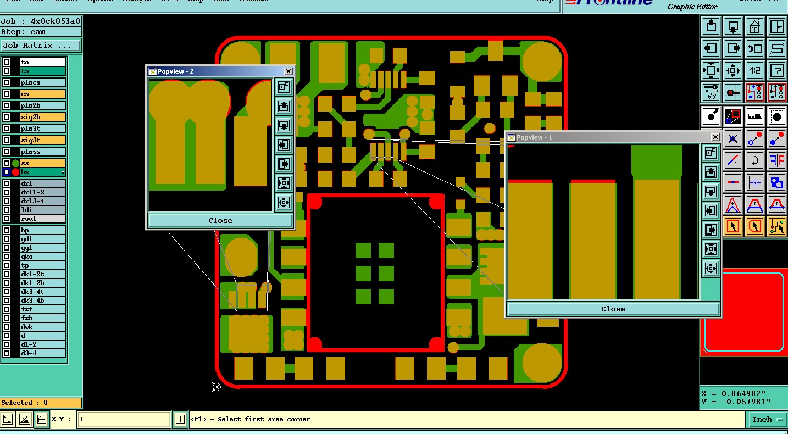Click zoom in icon in Popview - 1

(x=711, y=249)
